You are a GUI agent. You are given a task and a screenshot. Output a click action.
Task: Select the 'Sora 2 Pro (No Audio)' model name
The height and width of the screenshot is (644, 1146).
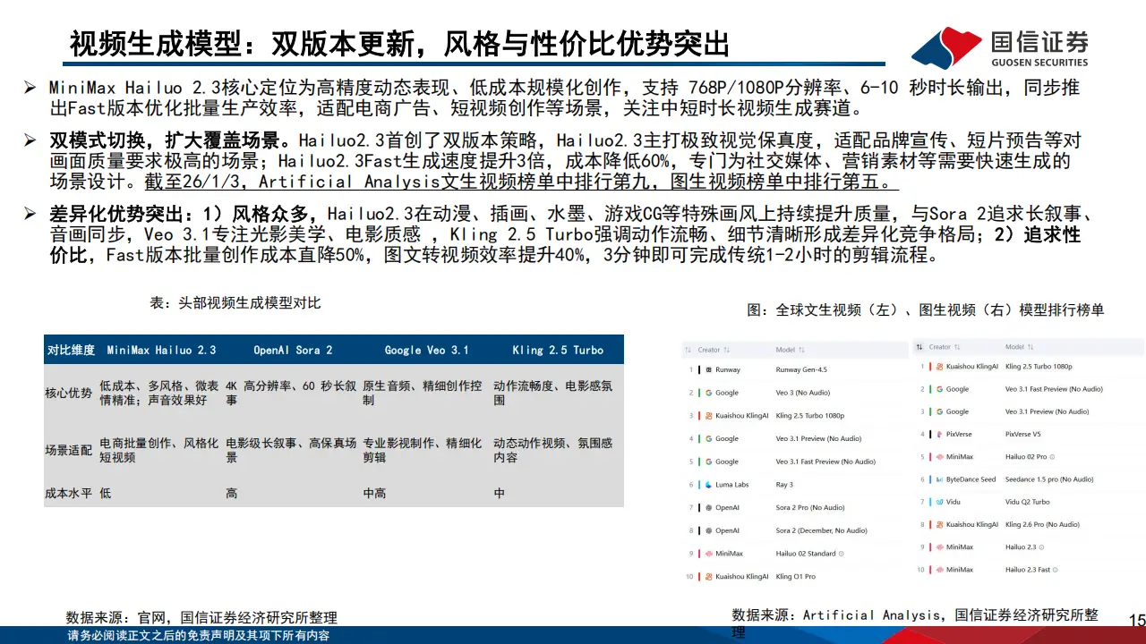810,508
